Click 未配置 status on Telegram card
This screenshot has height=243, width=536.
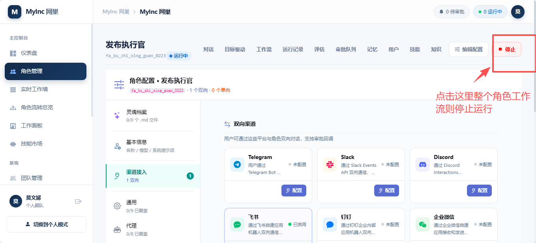(x=297, y=164)
